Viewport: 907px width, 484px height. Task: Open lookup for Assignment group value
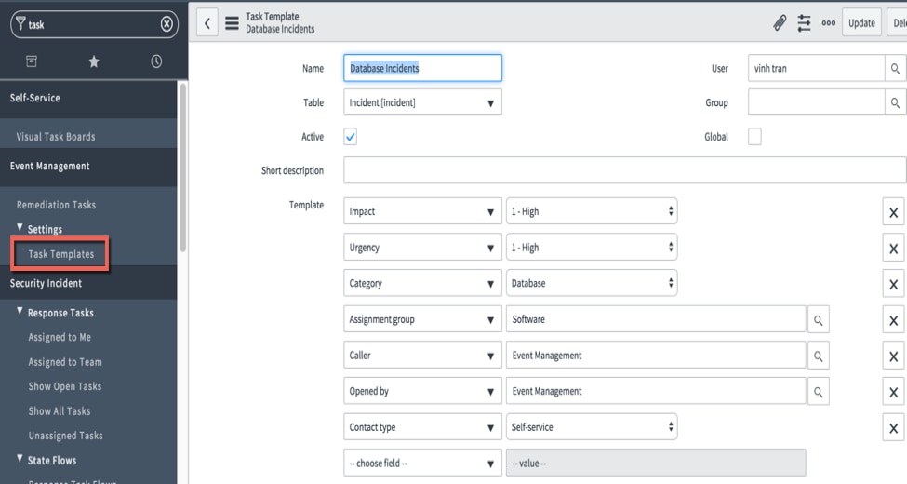pos(819,319)
